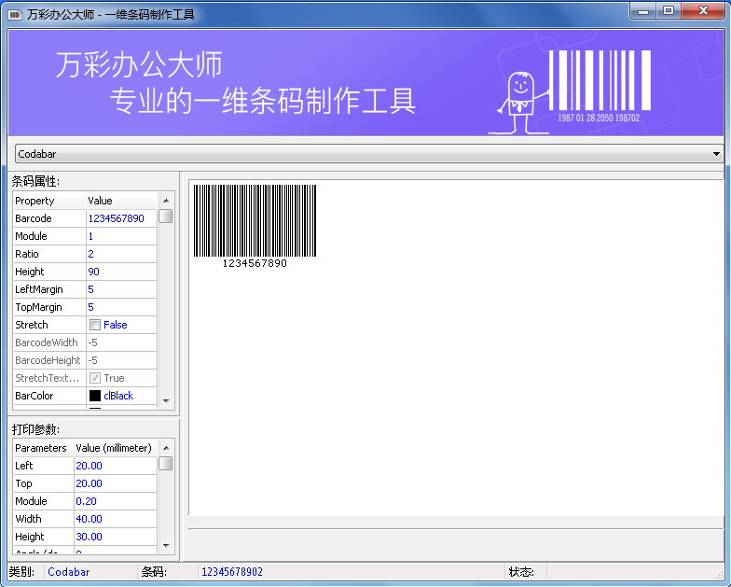Click the BarColor black color swatch
Viewport: 731px width, 587px height.
95,396
